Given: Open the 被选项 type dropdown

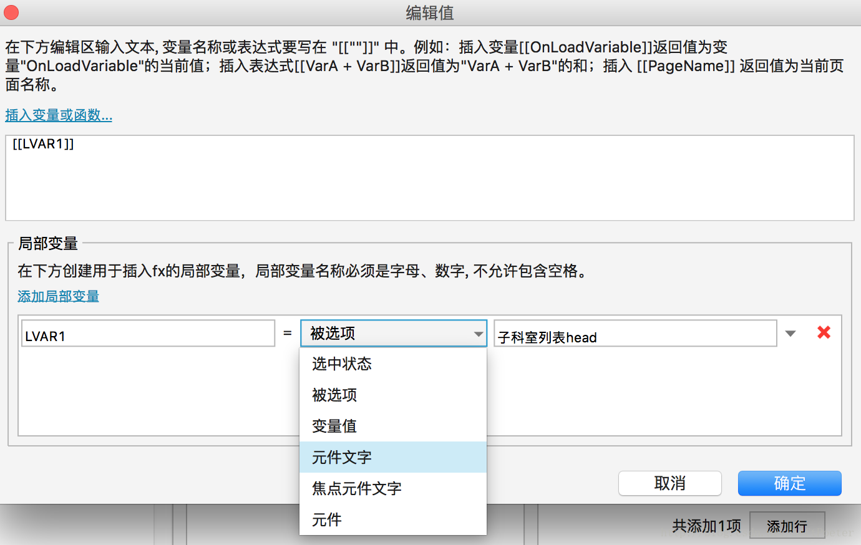Looking at the screenshot, I should click(x=394, y=334).
